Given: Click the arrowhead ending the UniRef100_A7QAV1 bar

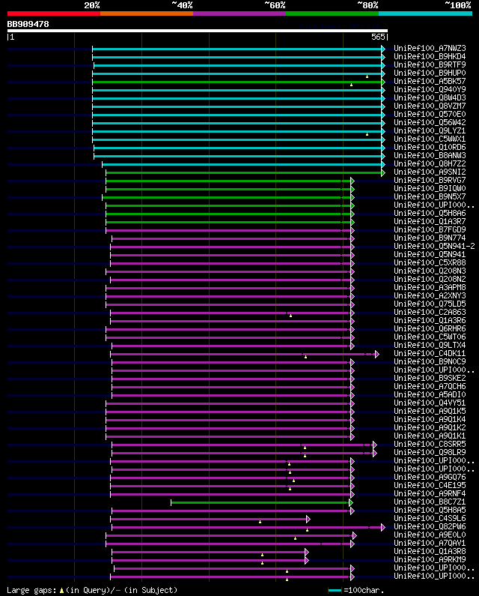Looking at the screenshot, I should (353, 544).
